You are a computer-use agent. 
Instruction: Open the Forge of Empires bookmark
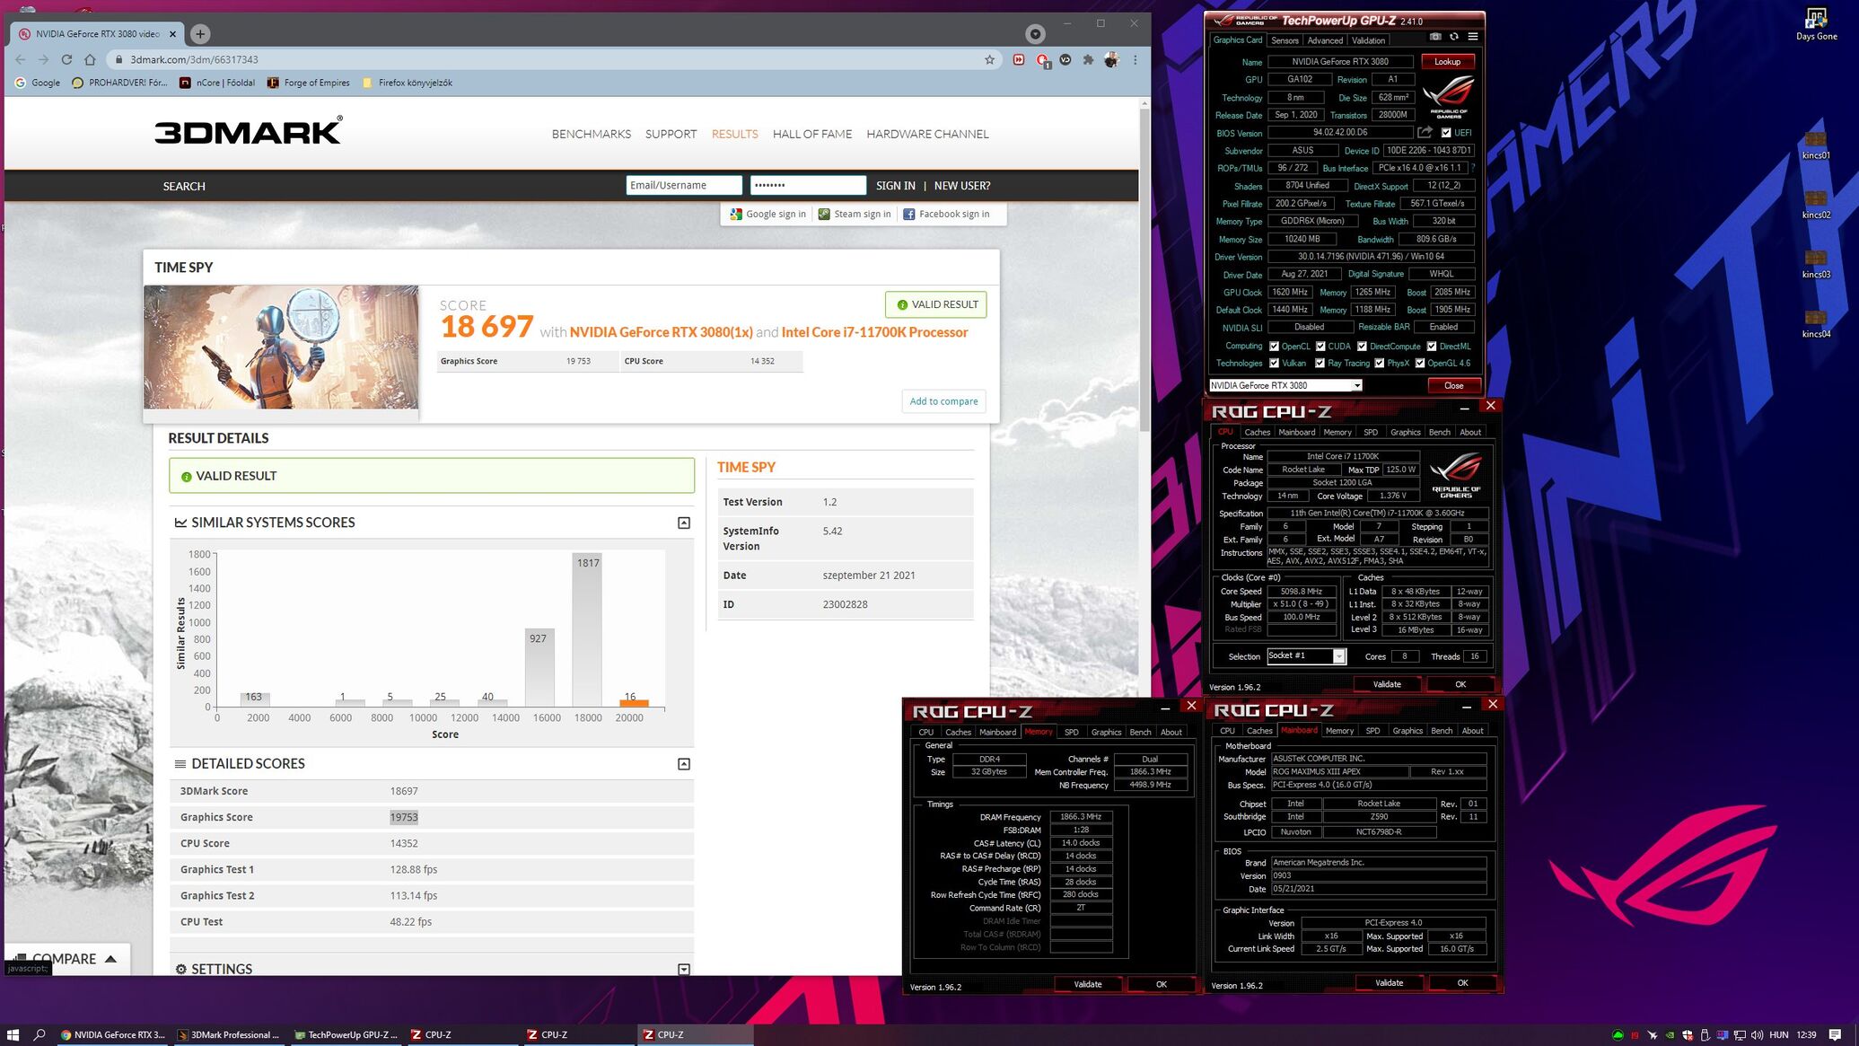click(x=308, y=83)
